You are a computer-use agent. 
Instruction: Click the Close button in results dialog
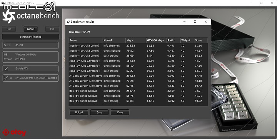120,112
